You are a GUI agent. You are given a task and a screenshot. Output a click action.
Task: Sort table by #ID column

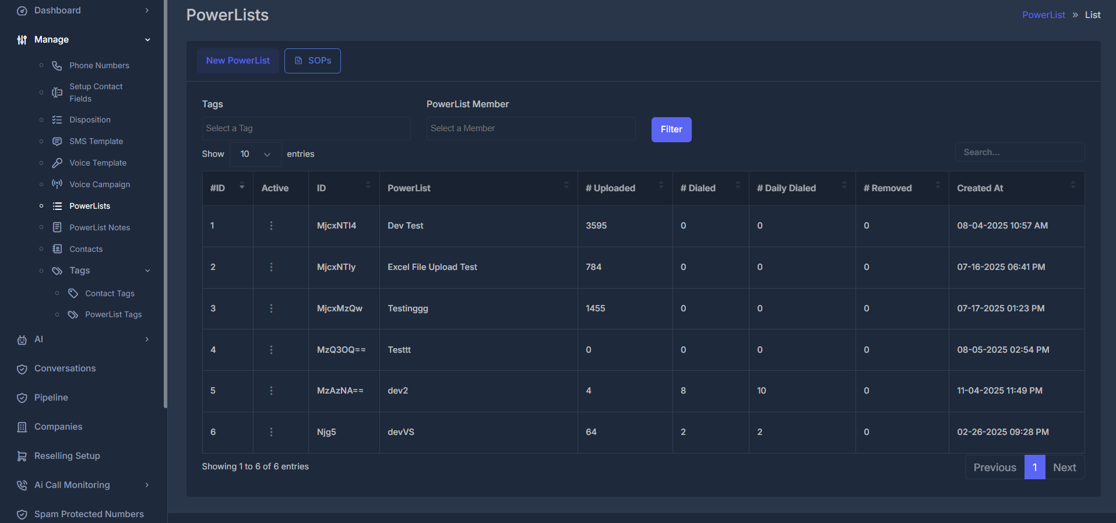pos(227,188)
